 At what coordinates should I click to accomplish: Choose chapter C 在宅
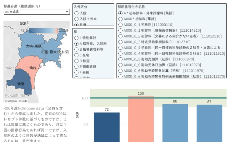point(77,55)
